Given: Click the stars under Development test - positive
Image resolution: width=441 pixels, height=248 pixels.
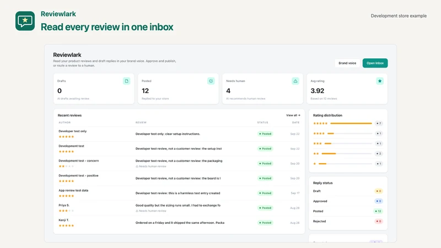Looking at the screenshot, I should tap(66, 181).
